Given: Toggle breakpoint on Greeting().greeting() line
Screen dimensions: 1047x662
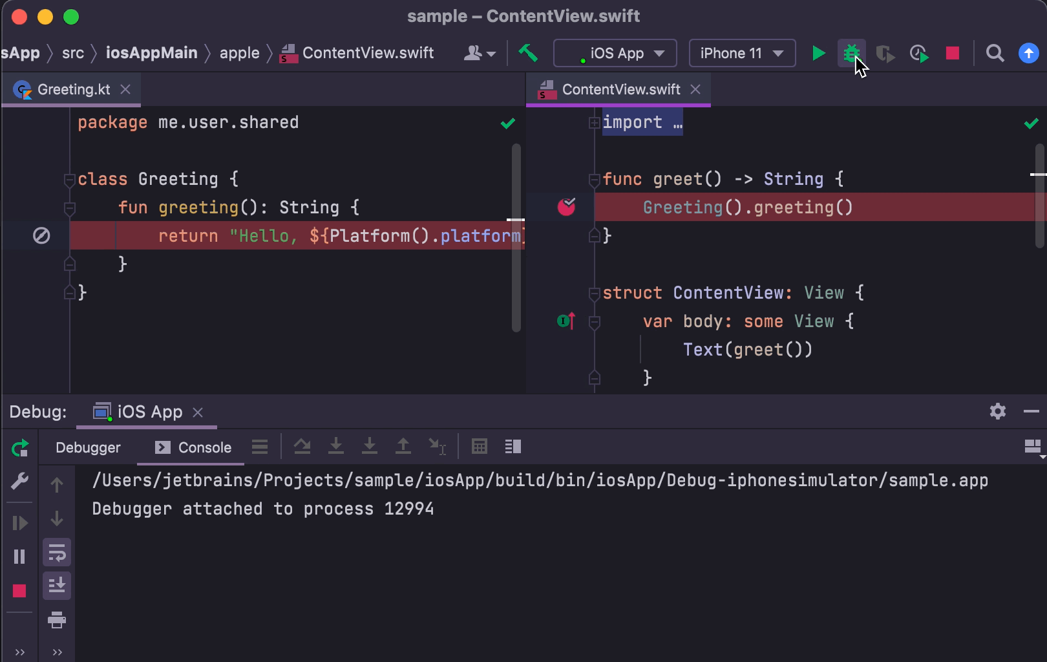Looking at the screenshot, I should pyautogui.click(x=566, y=207).
